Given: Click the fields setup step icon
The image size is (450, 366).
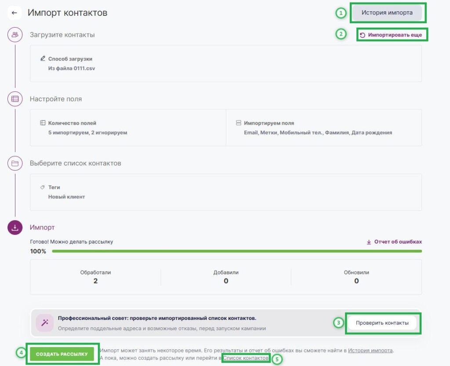Looking at the screenshot, I should [15, 99].
